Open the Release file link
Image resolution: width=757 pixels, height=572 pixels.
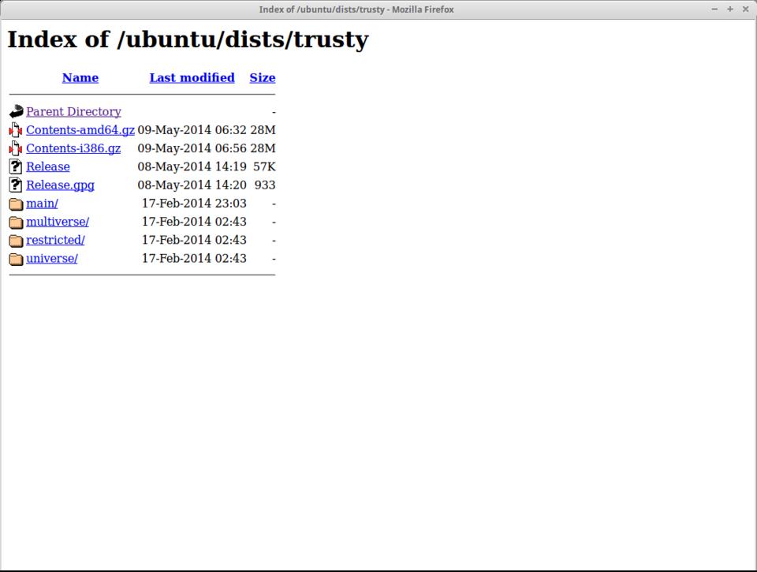point(48,166)
